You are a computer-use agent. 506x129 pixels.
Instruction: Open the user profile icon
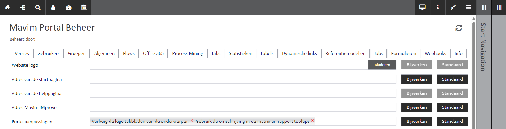53,7
